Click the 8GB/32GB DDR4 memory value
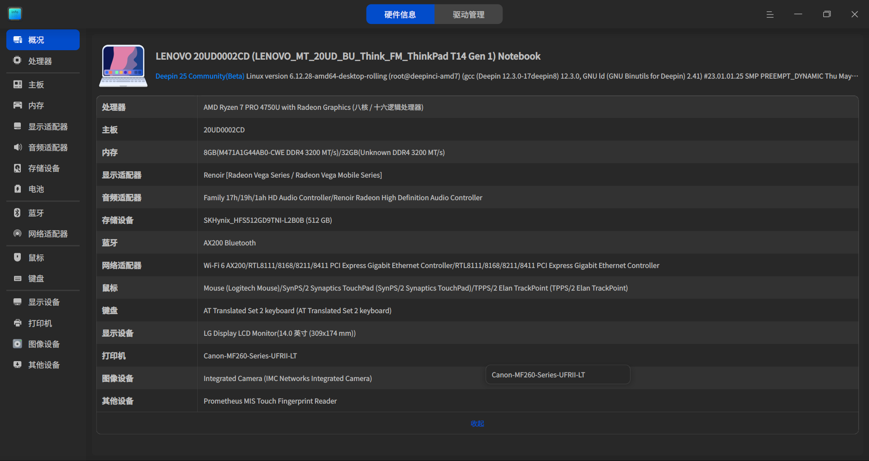Screen dimensions: 869x461 324,152
